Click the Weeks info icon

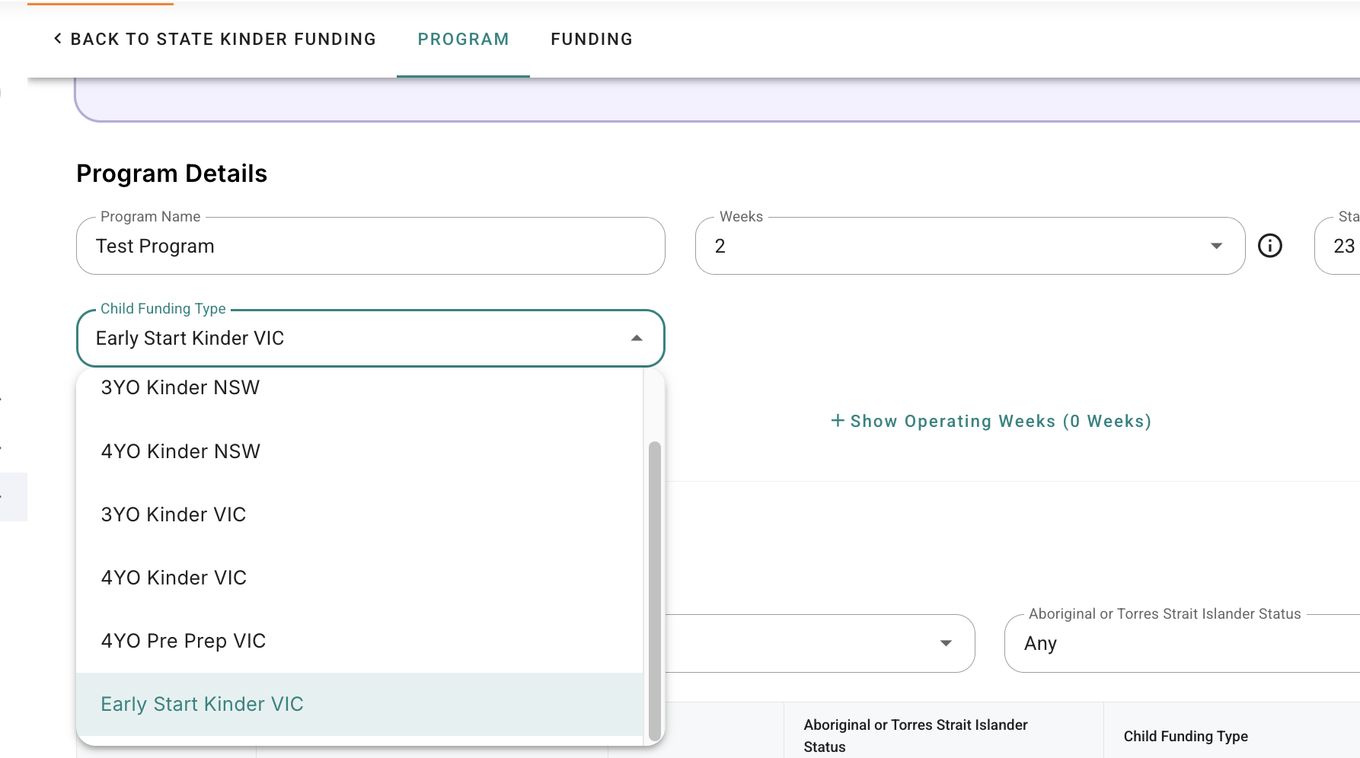tap(1269, 246)
